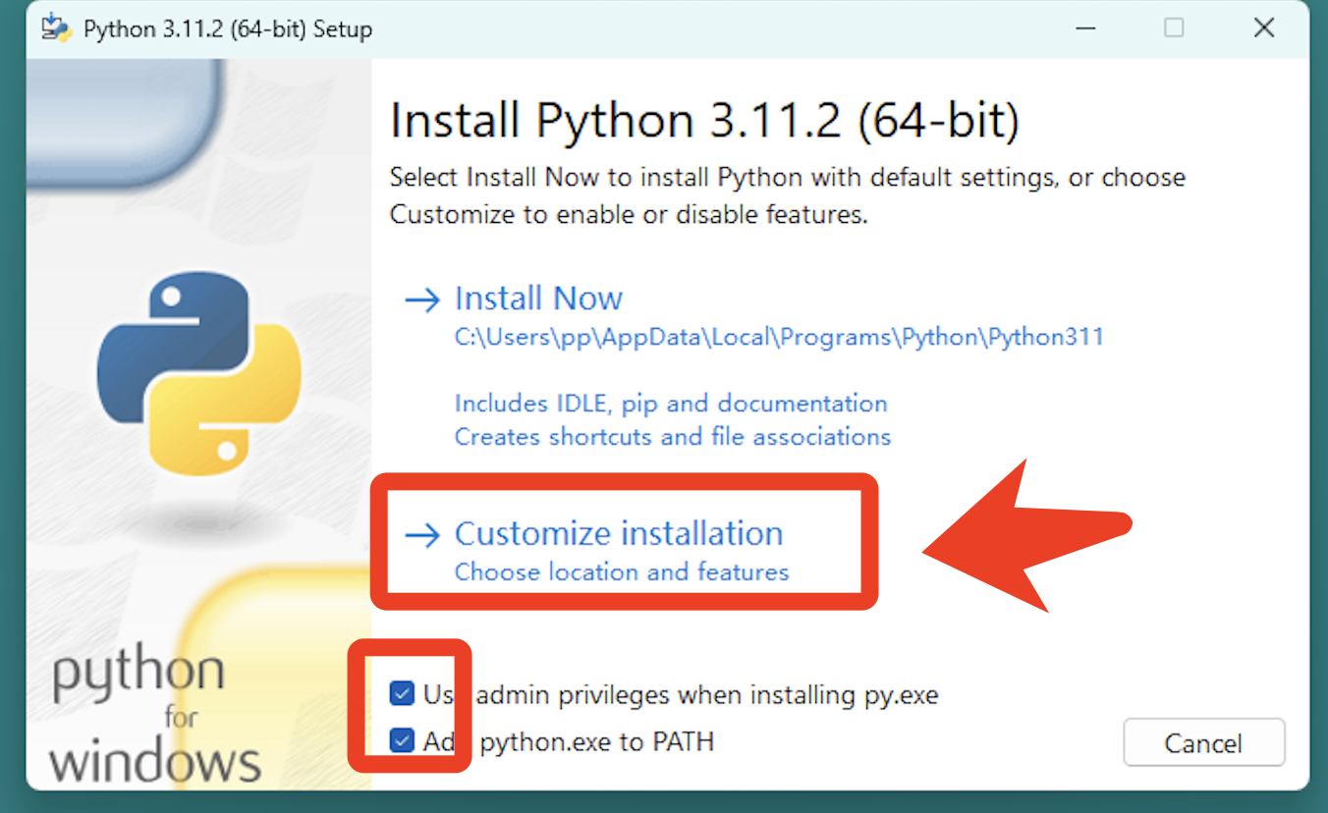Click the disabled maximize button
This screenshot has width=1328, height=813.
coord(1174,28)
